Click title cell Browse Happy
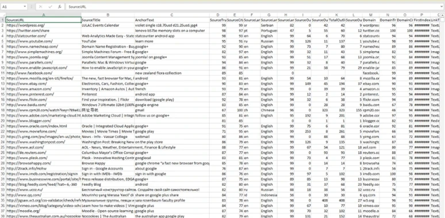This screenshot has width=445, height=218. [x=108, y=163]
